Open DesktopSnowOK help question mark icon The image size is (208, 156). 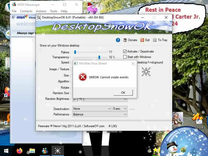(x=118, y=40)
